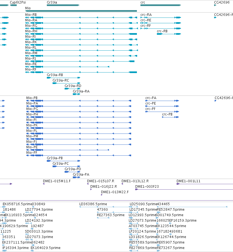Select the Mio-RK transcript
Viewport: 233px width, 252px height.
(31, 42)
